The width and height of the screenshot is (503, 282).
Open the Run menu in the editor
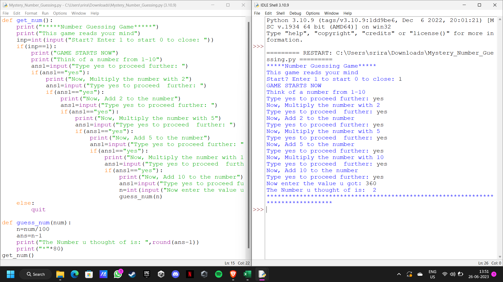(45, 13)
